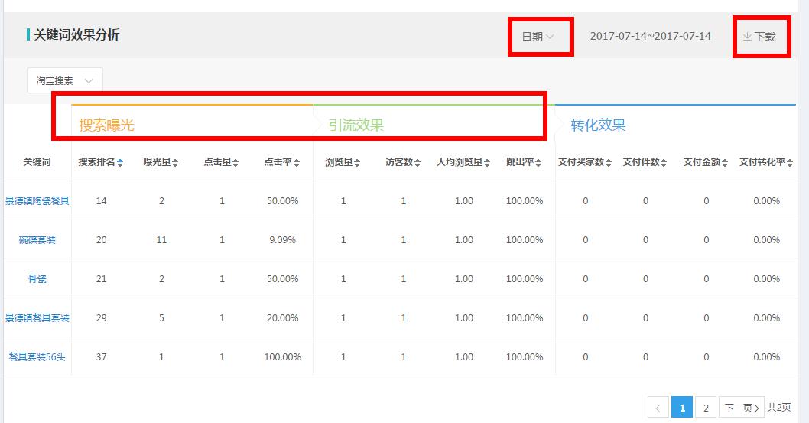Sort by 支付转化率 column arrows
This screenshot has width=809, height=423.
(790, 163)
